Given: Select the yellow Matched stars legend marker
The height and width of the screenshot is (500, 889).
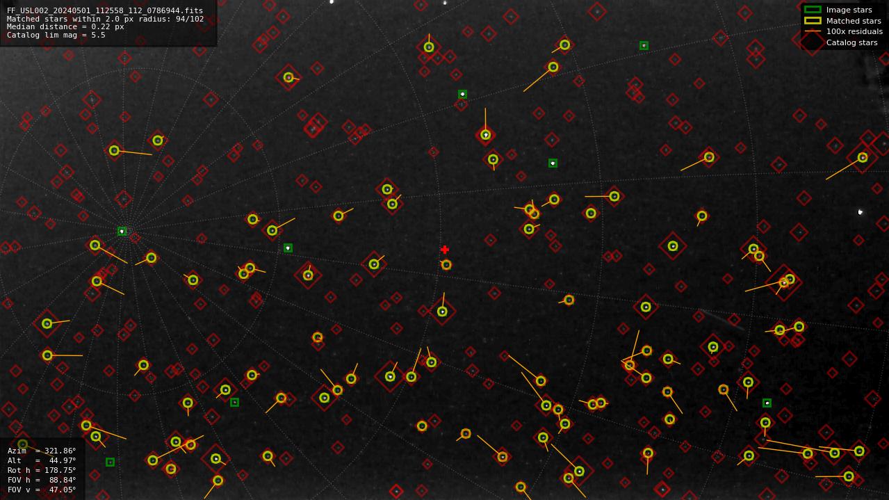Looking at the screenshot, I should tap(813, 21).
